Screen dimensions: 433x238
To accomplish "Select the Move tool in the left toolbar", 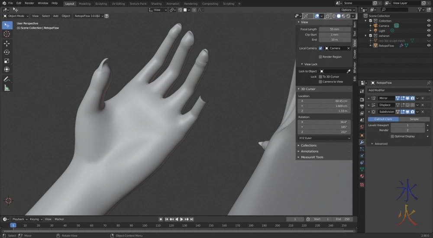I will (x=7, y=43).
